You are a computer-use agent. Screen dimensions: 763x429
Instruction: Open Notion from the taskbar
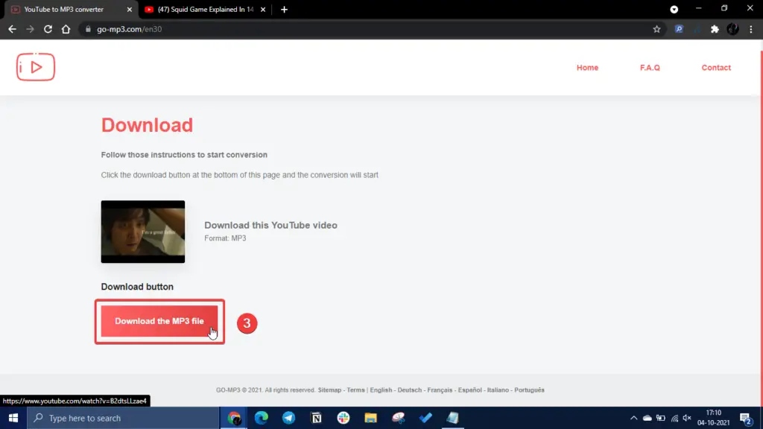coord(316,418)
